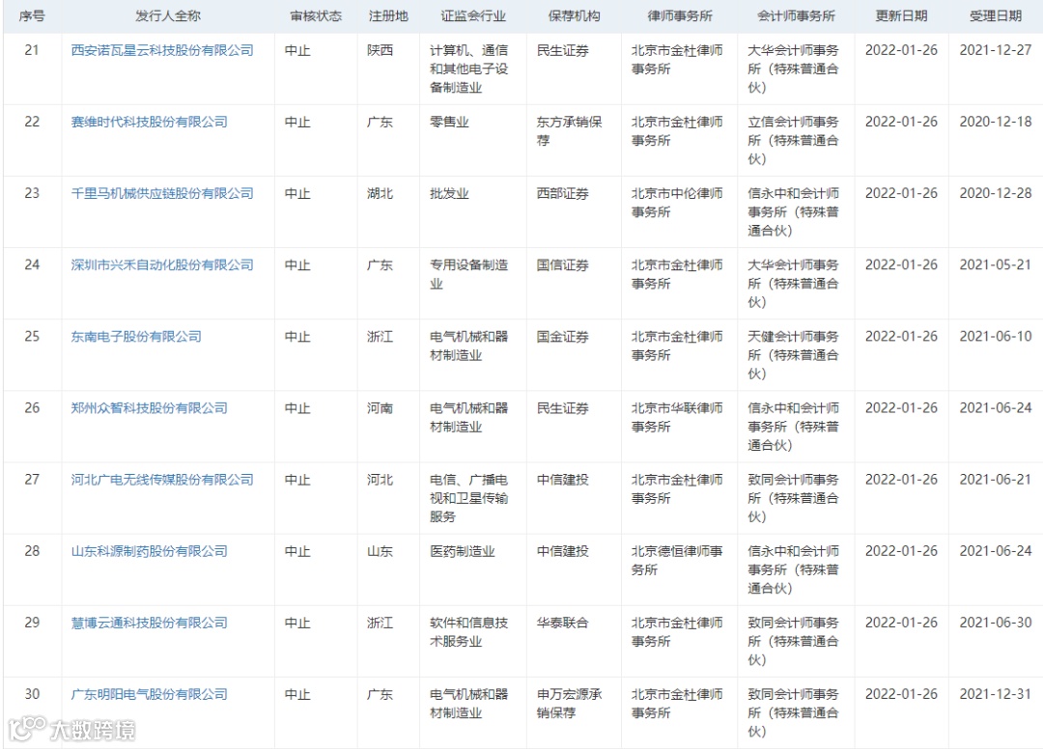This screenshot has height=749, width=1043.
Task: Click acceptance date 2021-12-27
Action: pyautogui.click(x=996, y=50)
